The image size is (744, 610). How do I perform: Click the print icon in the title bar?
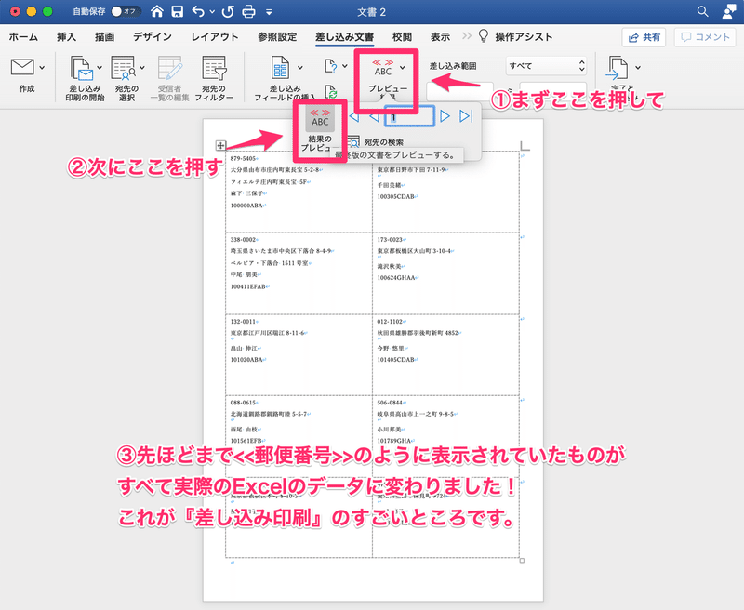[x=249, y=11]
